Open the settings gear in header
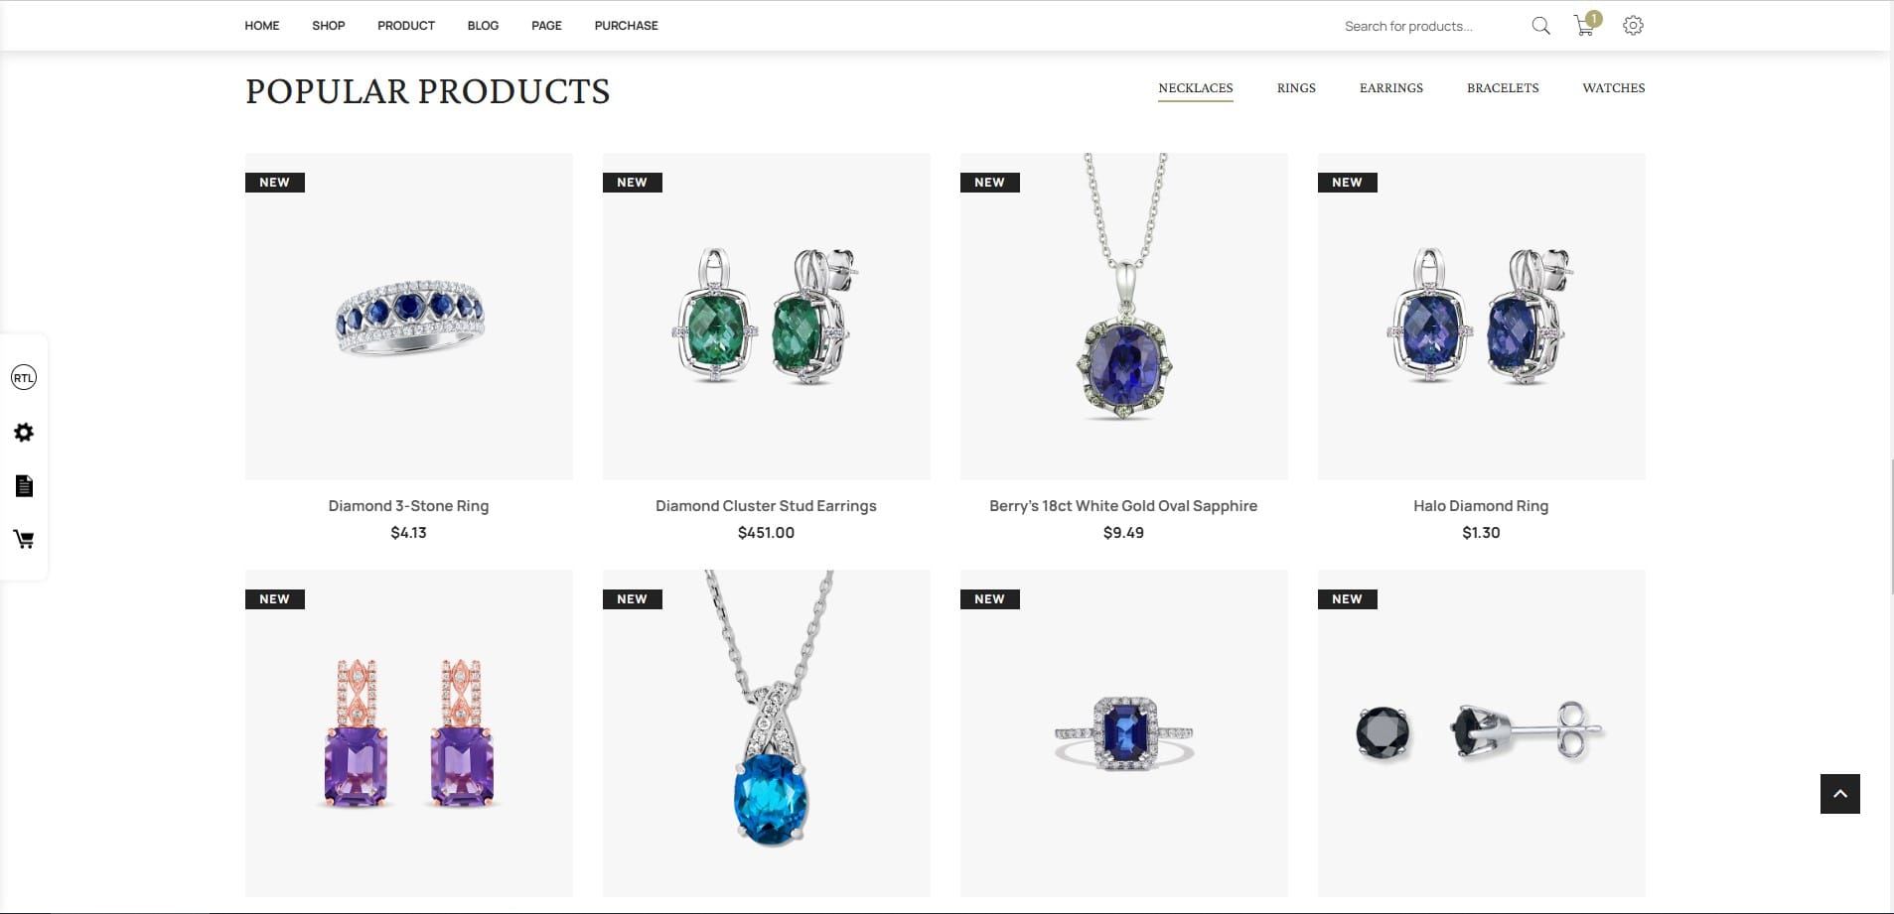 click(x=1633, y=26)
